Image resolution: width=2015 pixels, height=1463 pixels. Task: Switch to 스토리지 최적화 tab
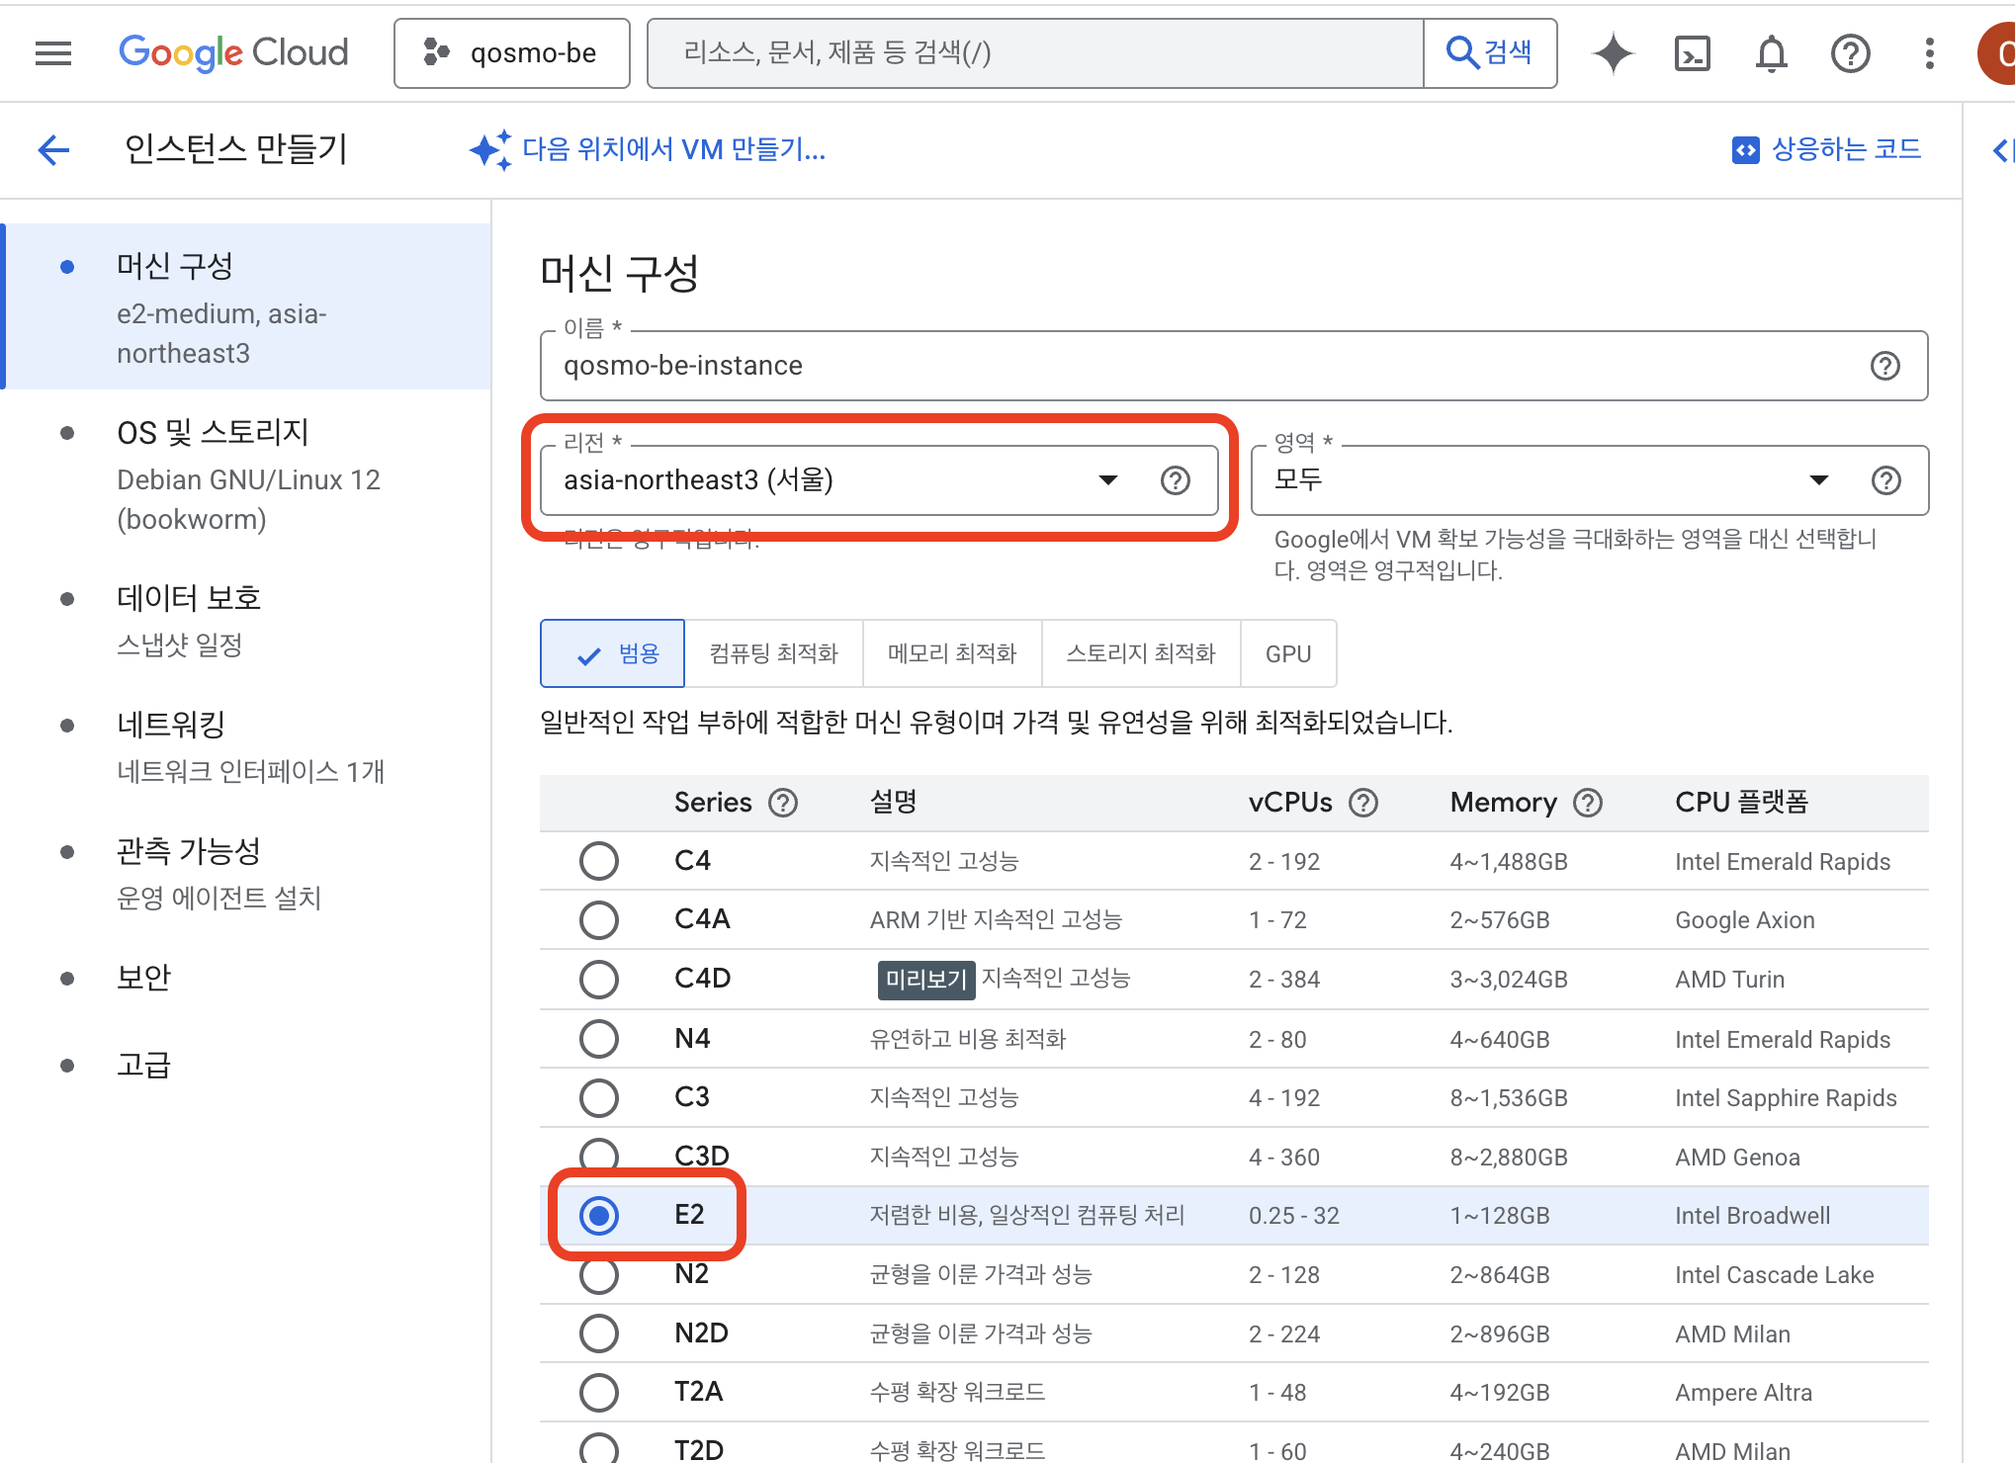(1141, 653)
